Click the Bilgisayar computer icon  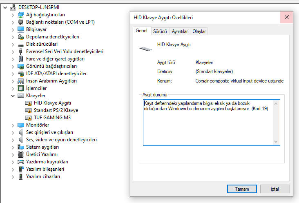pyautogui.click(x=21, y=29)
